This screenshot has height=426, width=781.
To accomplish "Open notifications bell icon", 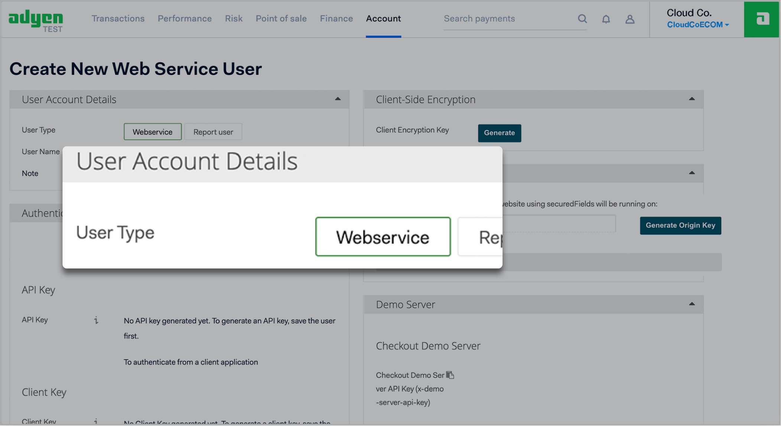I will 606,19.
